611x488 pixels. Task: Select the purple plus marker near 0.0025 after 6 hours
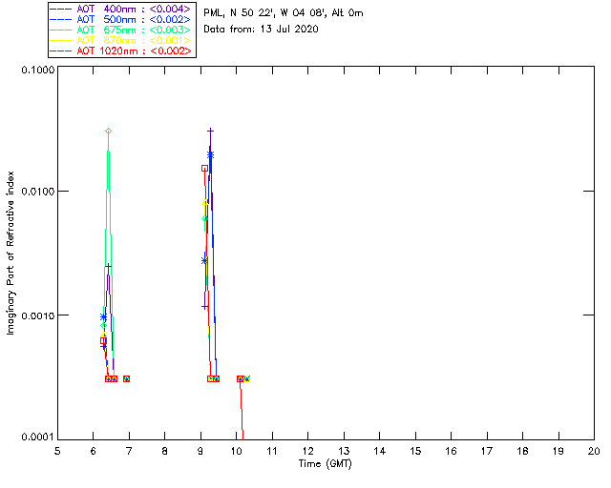(x=108, y=266)
